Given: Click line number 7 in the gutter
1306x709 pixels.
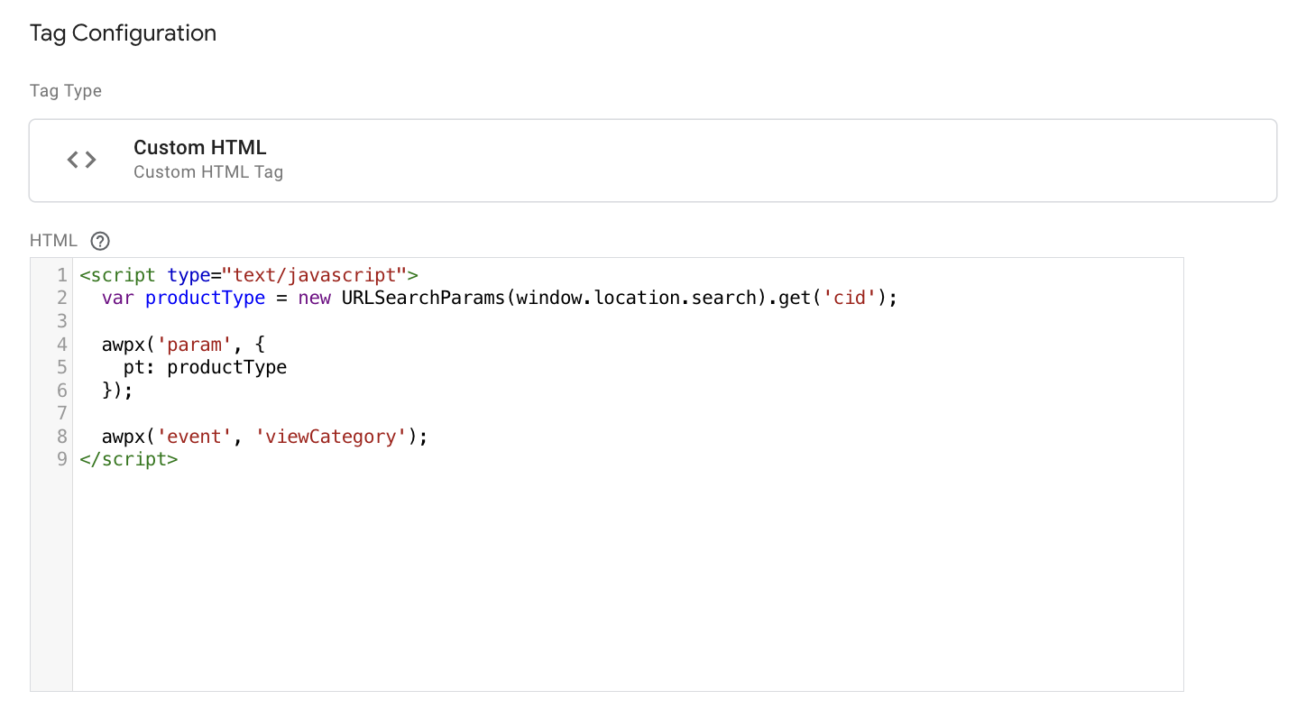Looking at the screenshot, I should click(x=61, y=413).
